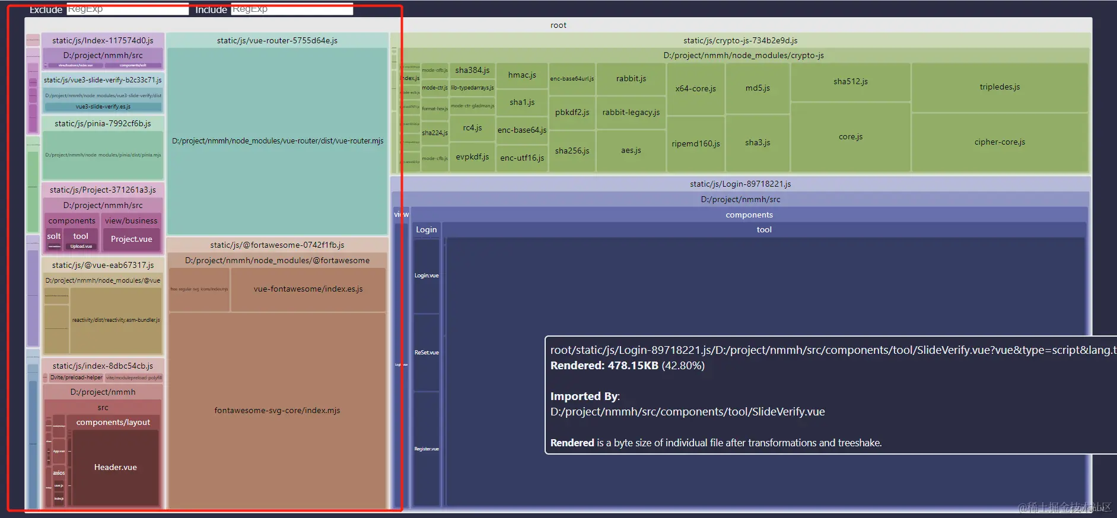Select the static/js/index-8dbc54cb.js header
1117x518 pixels.
pyautogui.click(x=103, y=366)
